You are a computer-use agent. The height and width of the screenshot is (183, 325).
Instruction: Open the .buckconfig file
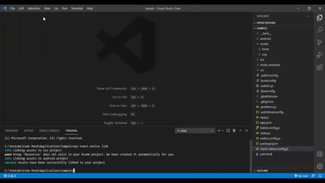tap(283, 81)
